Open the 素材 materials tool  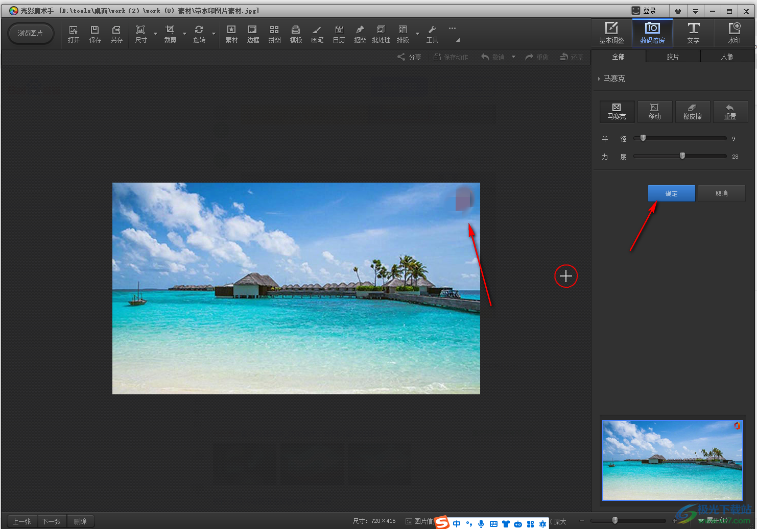pyautogui.click(x=231, y=34)
